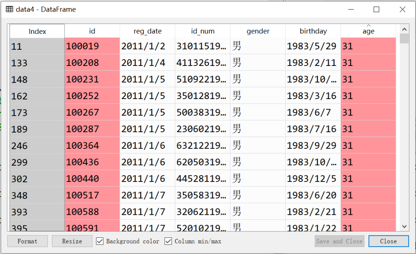Click birthday cell 1983/3/16
This screenshot has height=254, width=416.
pos(313,96)
